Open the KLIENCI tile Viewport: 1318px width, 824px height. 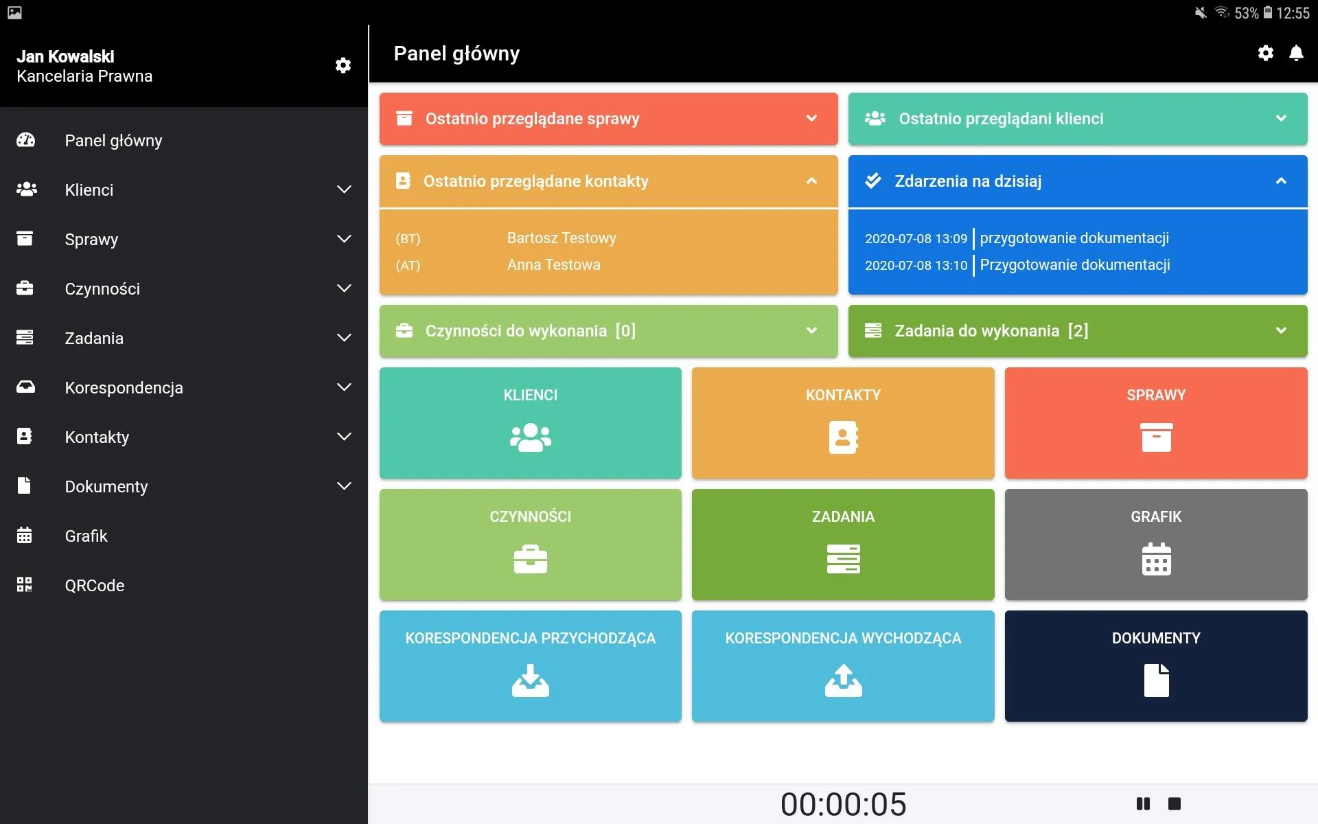[530, 423]
